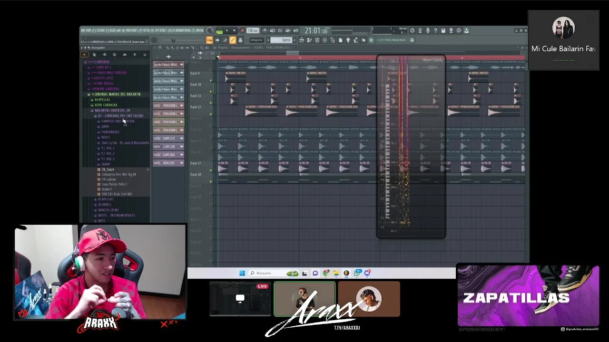Click the tempo field showing 130
The width and height of the screenshot is (609, 342).
coord(253,30)
